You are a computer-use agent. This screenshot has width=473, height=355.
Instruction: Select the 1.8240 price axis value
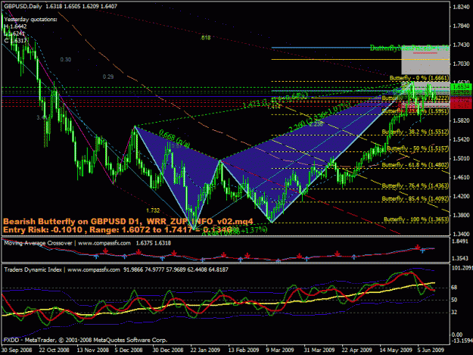[x=461, y=8]
